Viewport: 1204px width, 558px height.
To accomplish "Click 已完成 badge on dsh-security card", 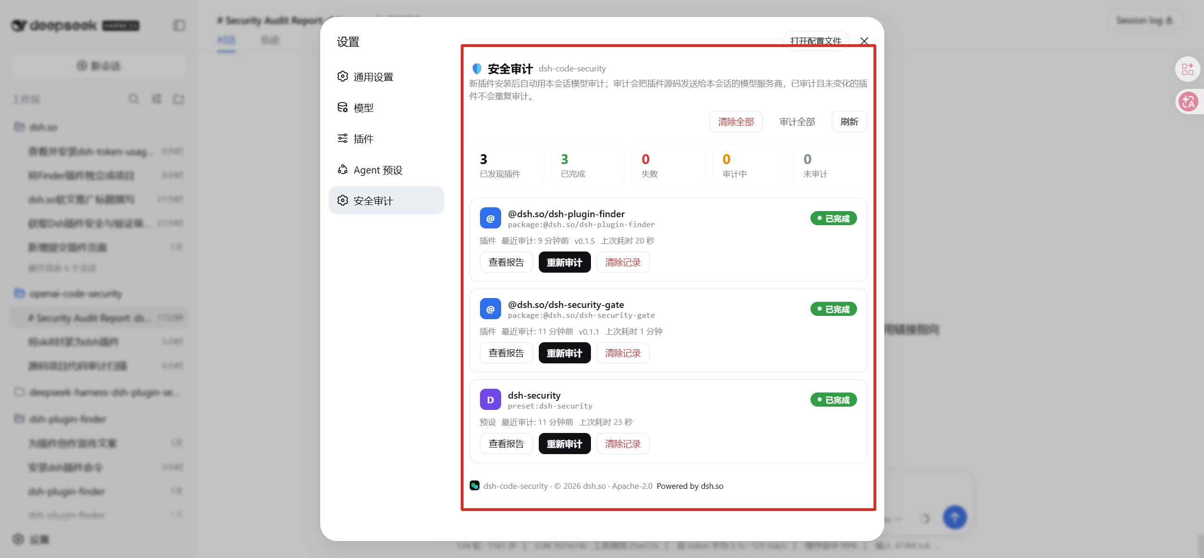I will 834,400.
